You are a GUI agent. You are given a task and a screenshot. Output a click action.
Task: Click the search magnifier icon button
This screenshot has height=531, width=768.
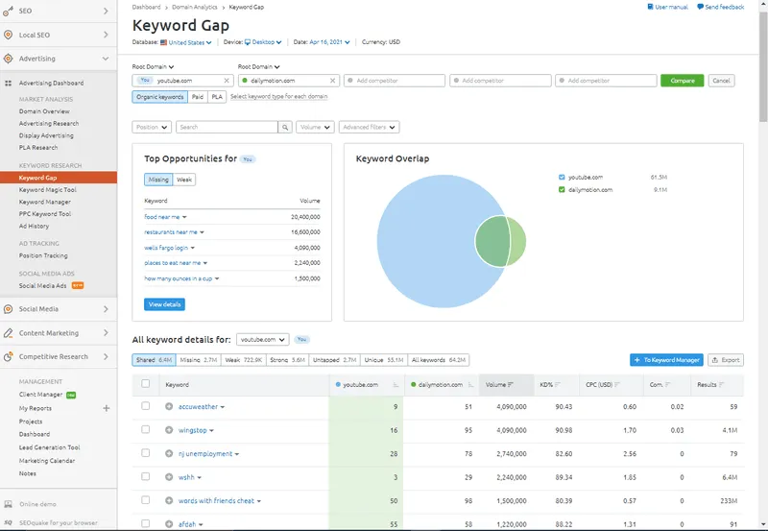(x=284, y=128)
